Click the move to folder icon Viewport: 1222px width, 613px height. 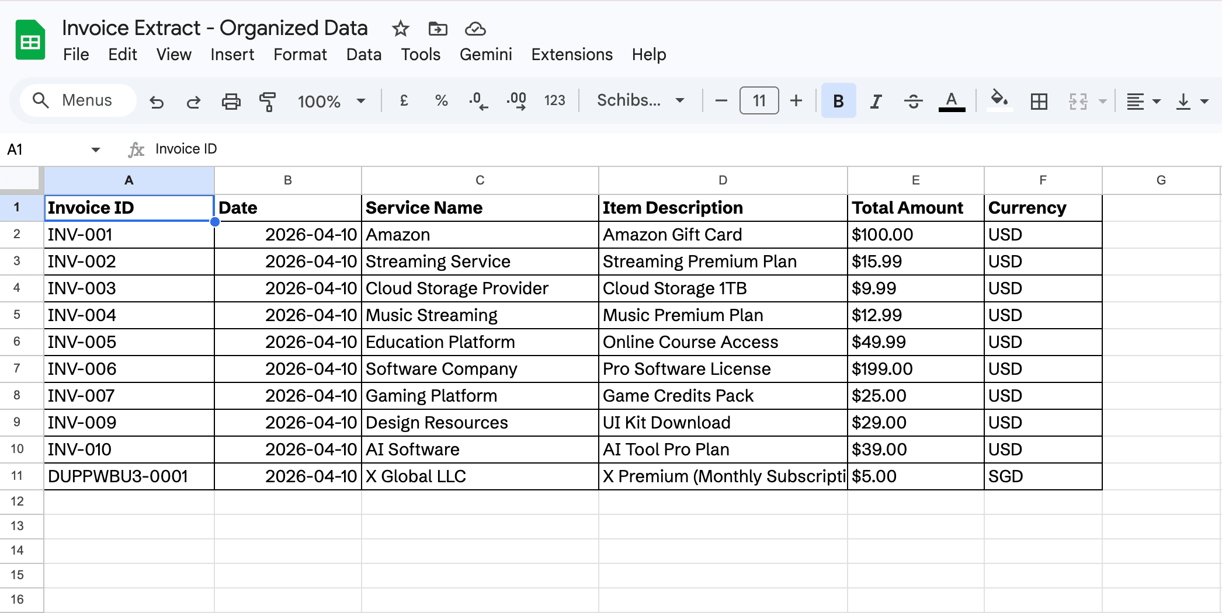coord(438,28)
